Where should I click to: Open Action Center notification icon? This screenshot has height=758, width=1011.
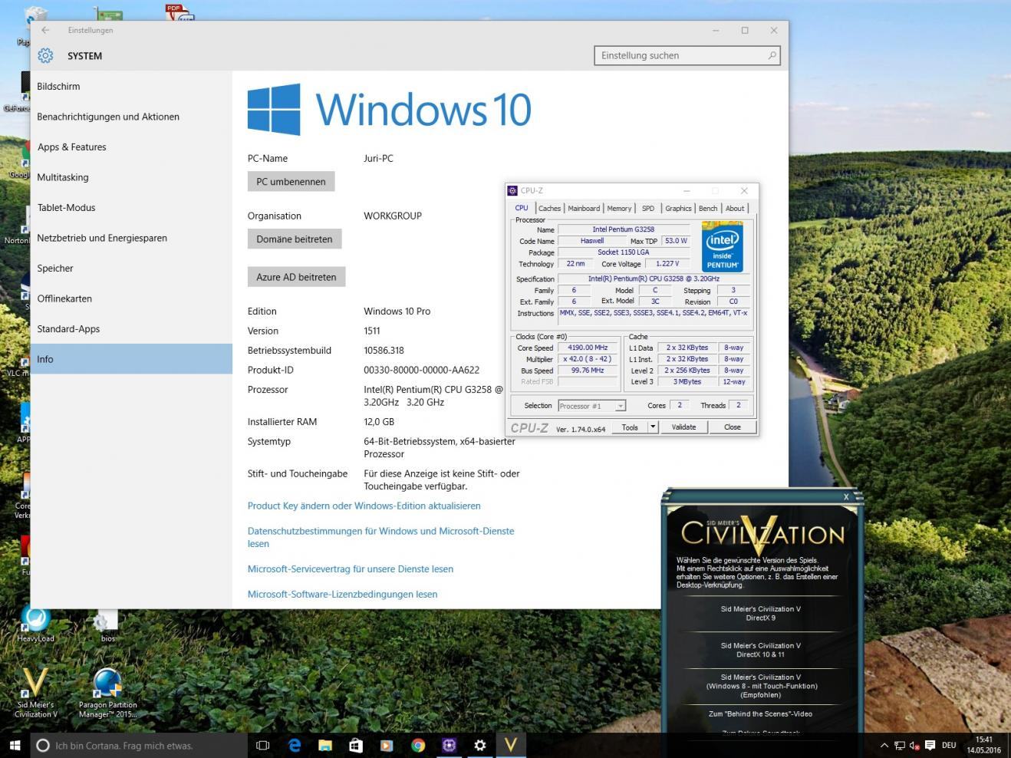(x=930, y=745)
